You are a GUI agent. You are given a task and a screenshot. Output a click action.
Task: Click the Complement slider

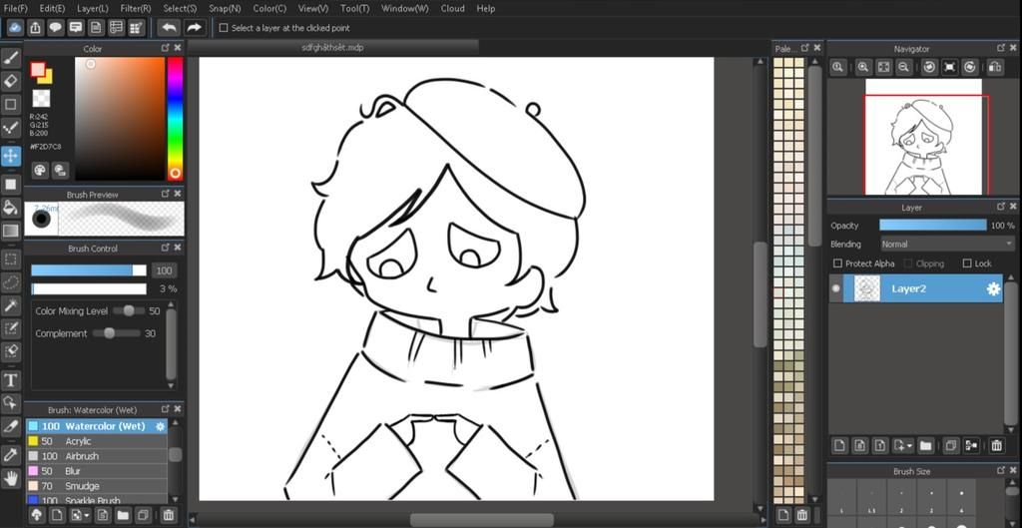[x=116, y=333]
